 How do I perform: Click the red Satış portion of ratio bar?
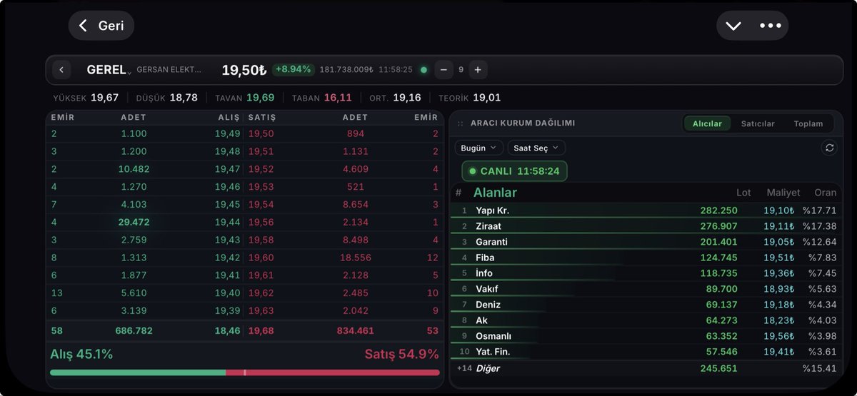pos(333,372)
